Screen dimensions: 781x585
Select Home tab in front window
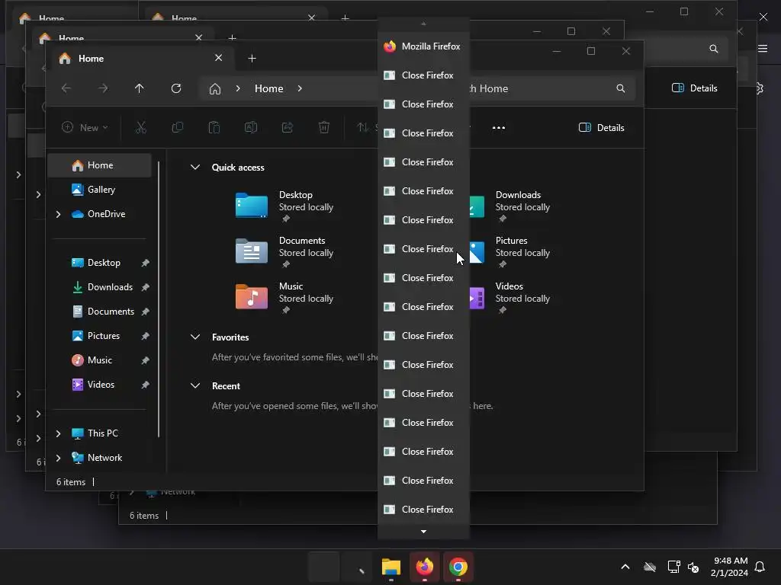pos(140,58)
